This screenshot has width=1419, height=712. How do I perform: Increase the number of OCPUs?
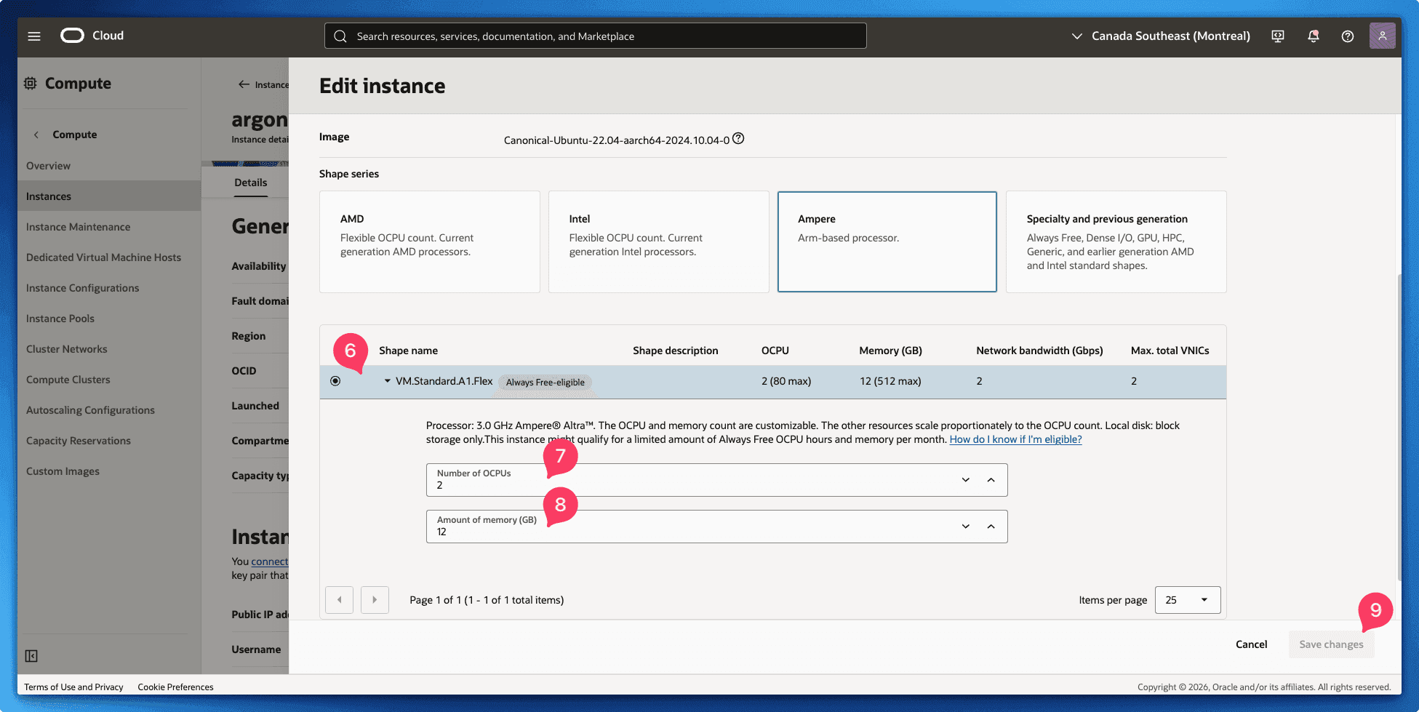991,480
